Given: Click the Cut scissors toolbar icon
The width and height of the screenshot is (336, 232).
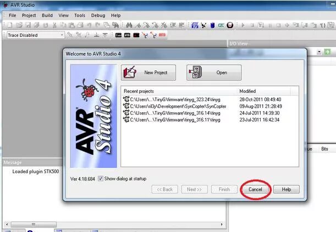Looking at the screenshot, I should (x=54, y=25).
